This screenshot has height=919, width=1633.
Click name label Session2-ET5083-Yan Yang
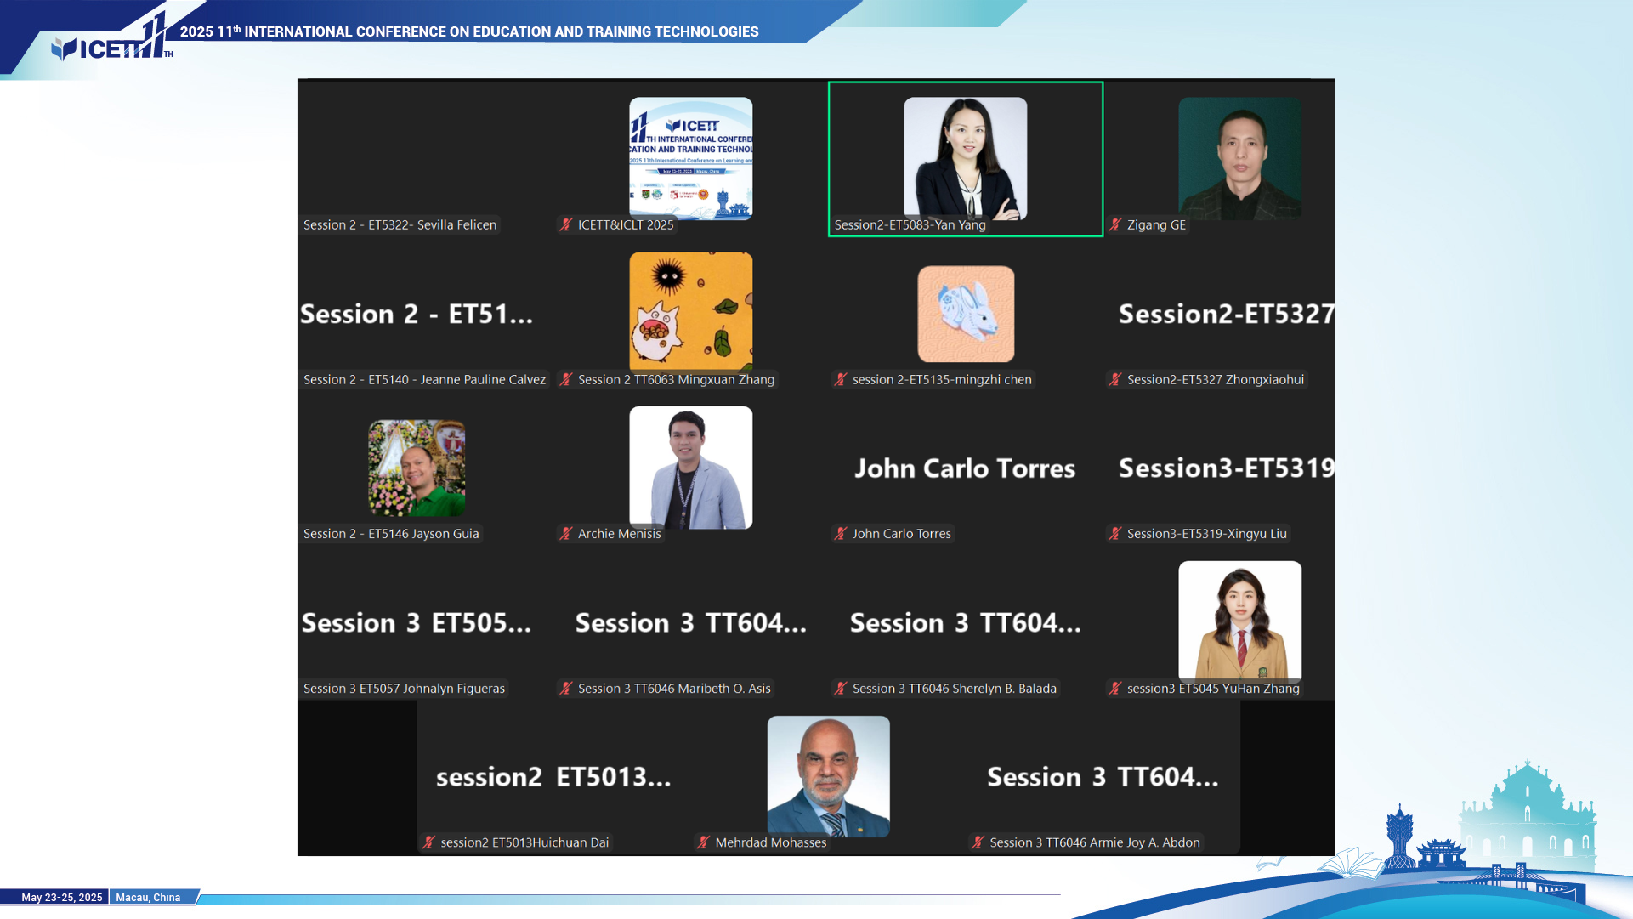[910, 224]
